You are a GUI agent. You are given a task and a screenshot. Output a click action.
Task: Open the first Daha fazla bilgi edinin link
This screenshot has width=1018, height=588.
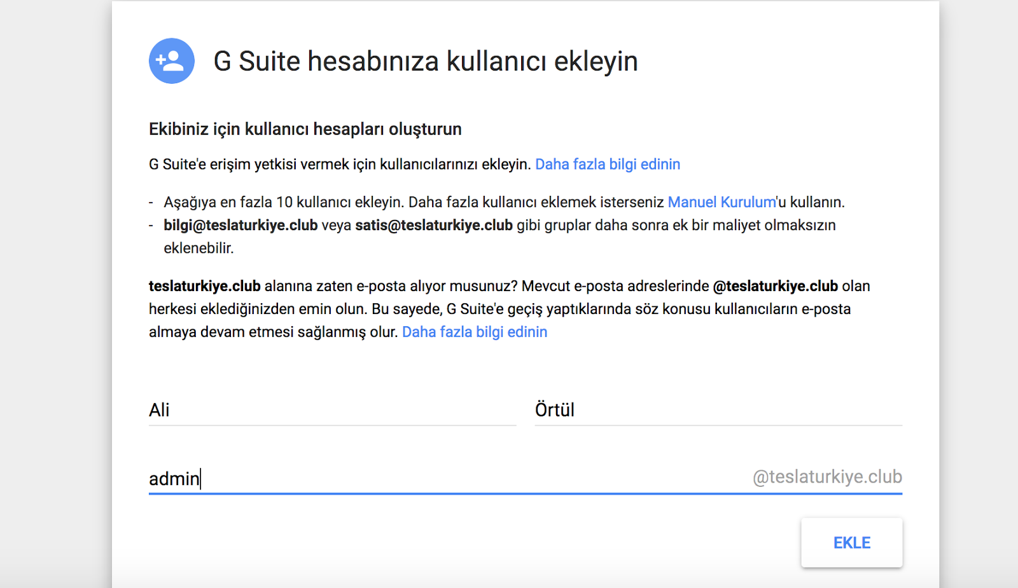[608, 165]
